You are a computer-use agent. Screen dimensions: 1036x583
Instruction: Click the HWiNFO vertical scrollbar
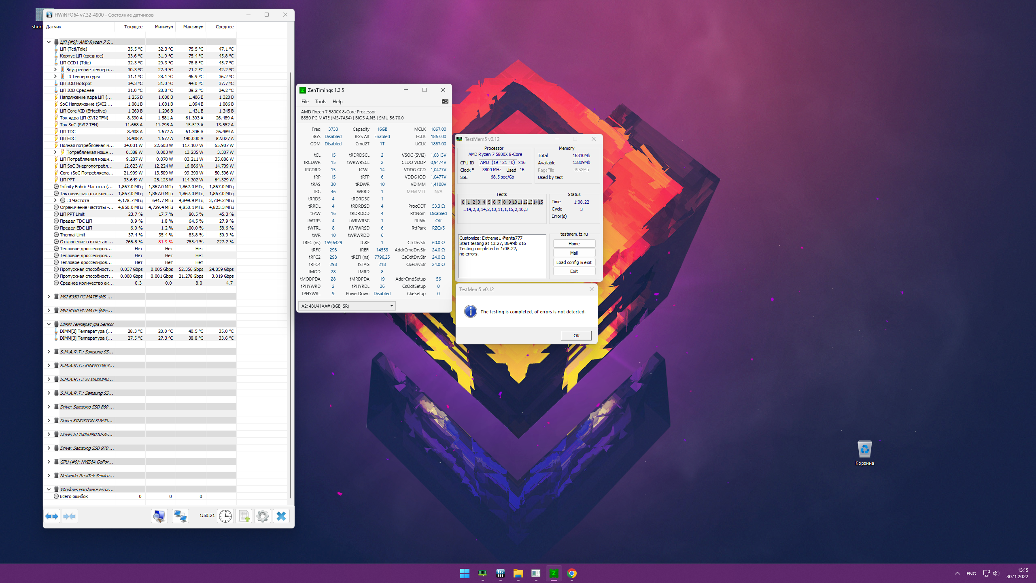(291, 283)
